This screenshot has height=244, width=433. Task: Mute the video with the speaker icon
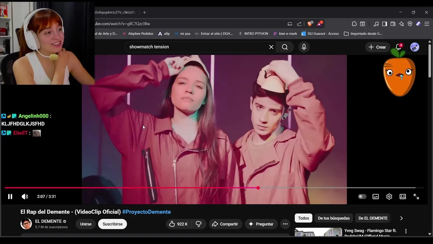(x=25, y=197)
